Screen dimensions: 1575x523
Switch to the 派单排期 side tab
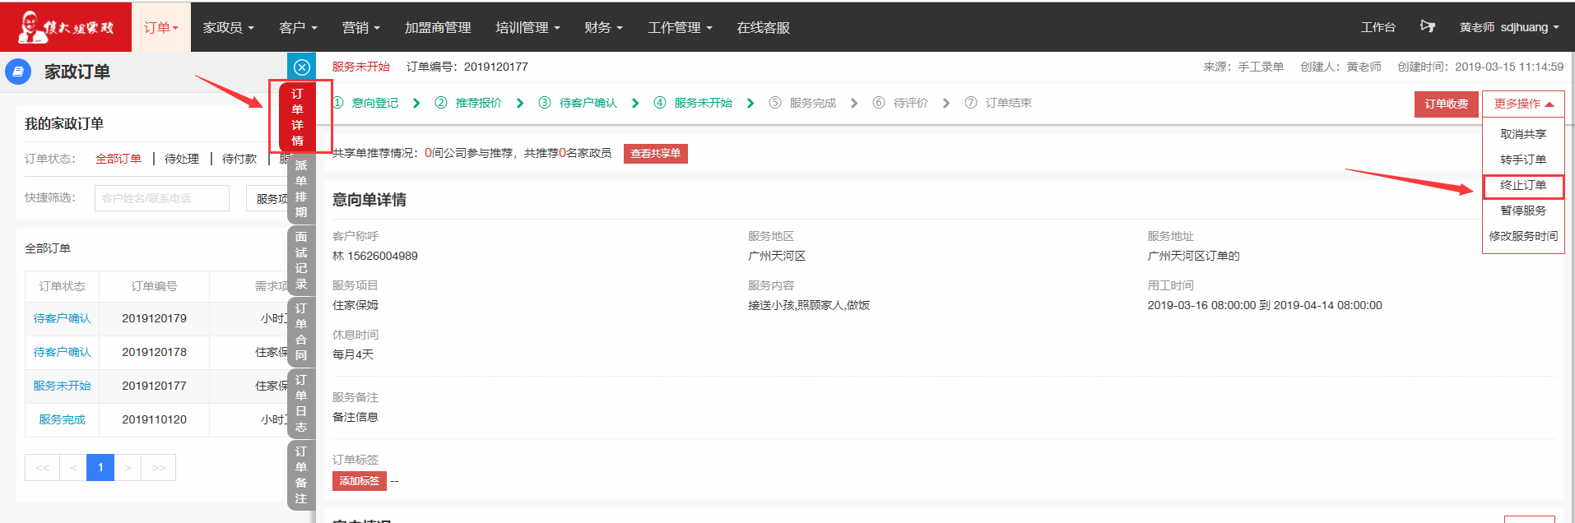(x=301, y=188)
